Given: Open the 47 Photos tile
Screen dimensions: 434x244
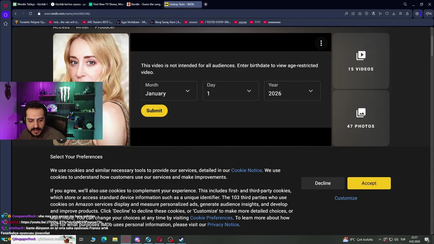Looking at the screenshot, I should [361, 118].
